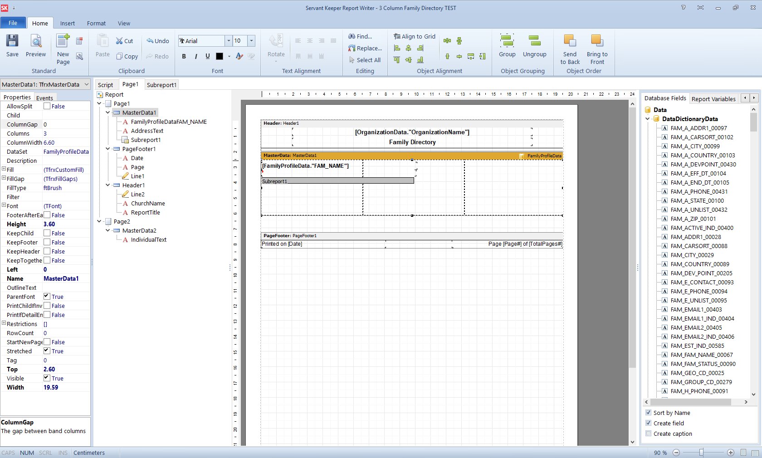This screenshot has height=458, width=762.
Task: Toggle the AllowSplit property checkbox
Action: [47, 106]
